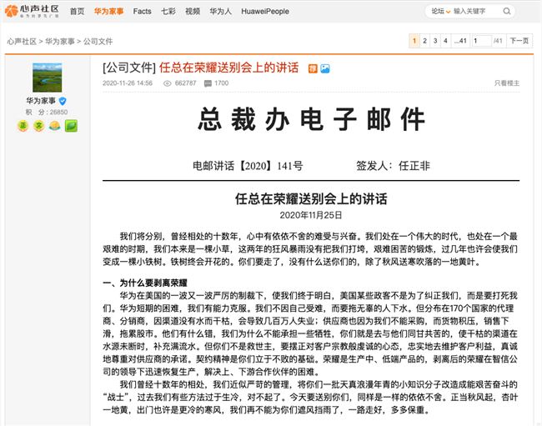Go to 心声社区 breadcrumb link
Screen dimensions: 542x426
tap(22, 42)
